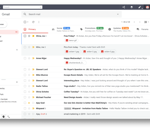
Task: Select the Ajay Goel email checkbox
Action: click(x=25, y=103)
